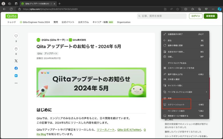The height and width of the screenshot is (139, 223).
Task: Open the tab actions menu icon
Action: pos(16,4)
